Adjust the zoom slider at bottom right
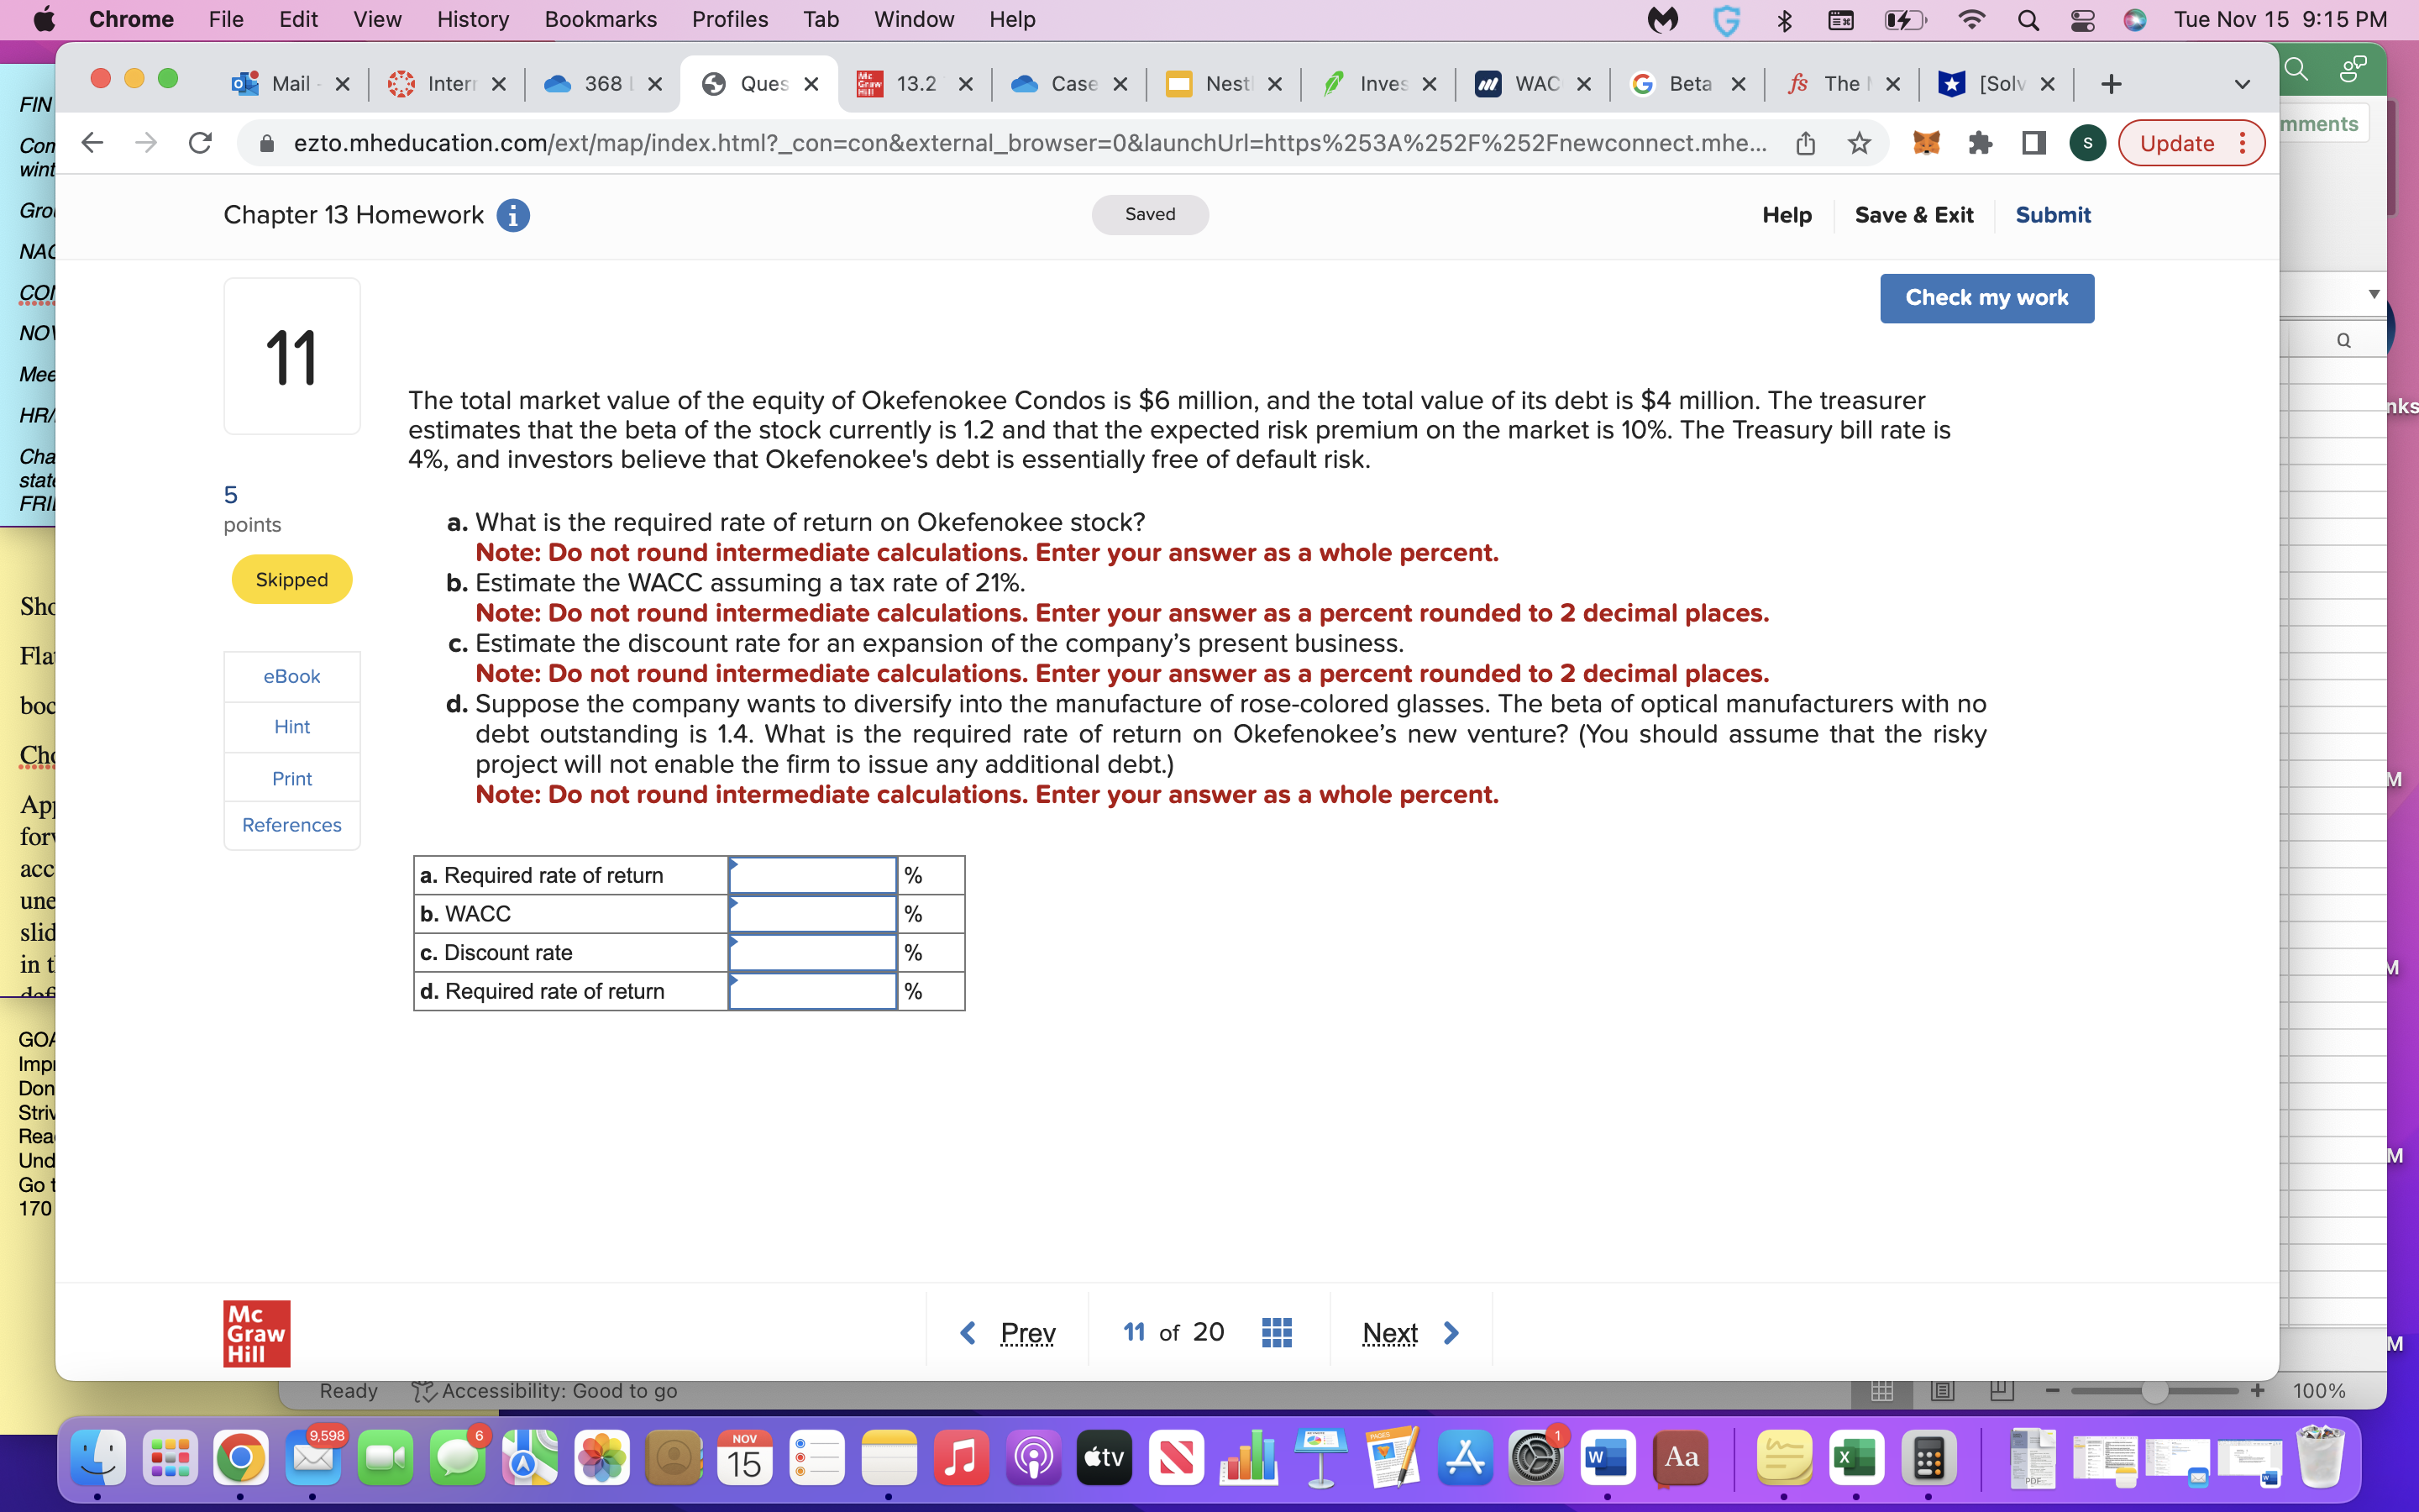Screen dimensions: 2419x1512 click(x=2155, y=1390)
